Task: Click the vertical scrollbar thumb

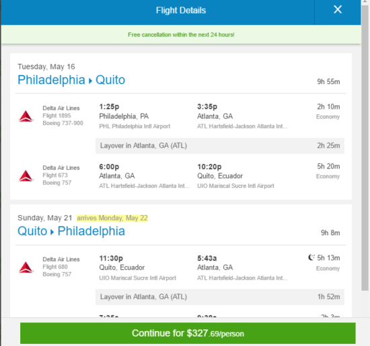Action: coord(365,147)
